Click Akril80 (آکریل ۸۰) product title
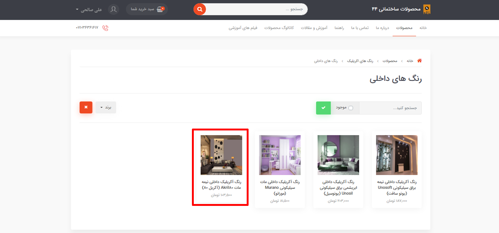The width and height of the screenshot is (499, 233). coord(221,185)
